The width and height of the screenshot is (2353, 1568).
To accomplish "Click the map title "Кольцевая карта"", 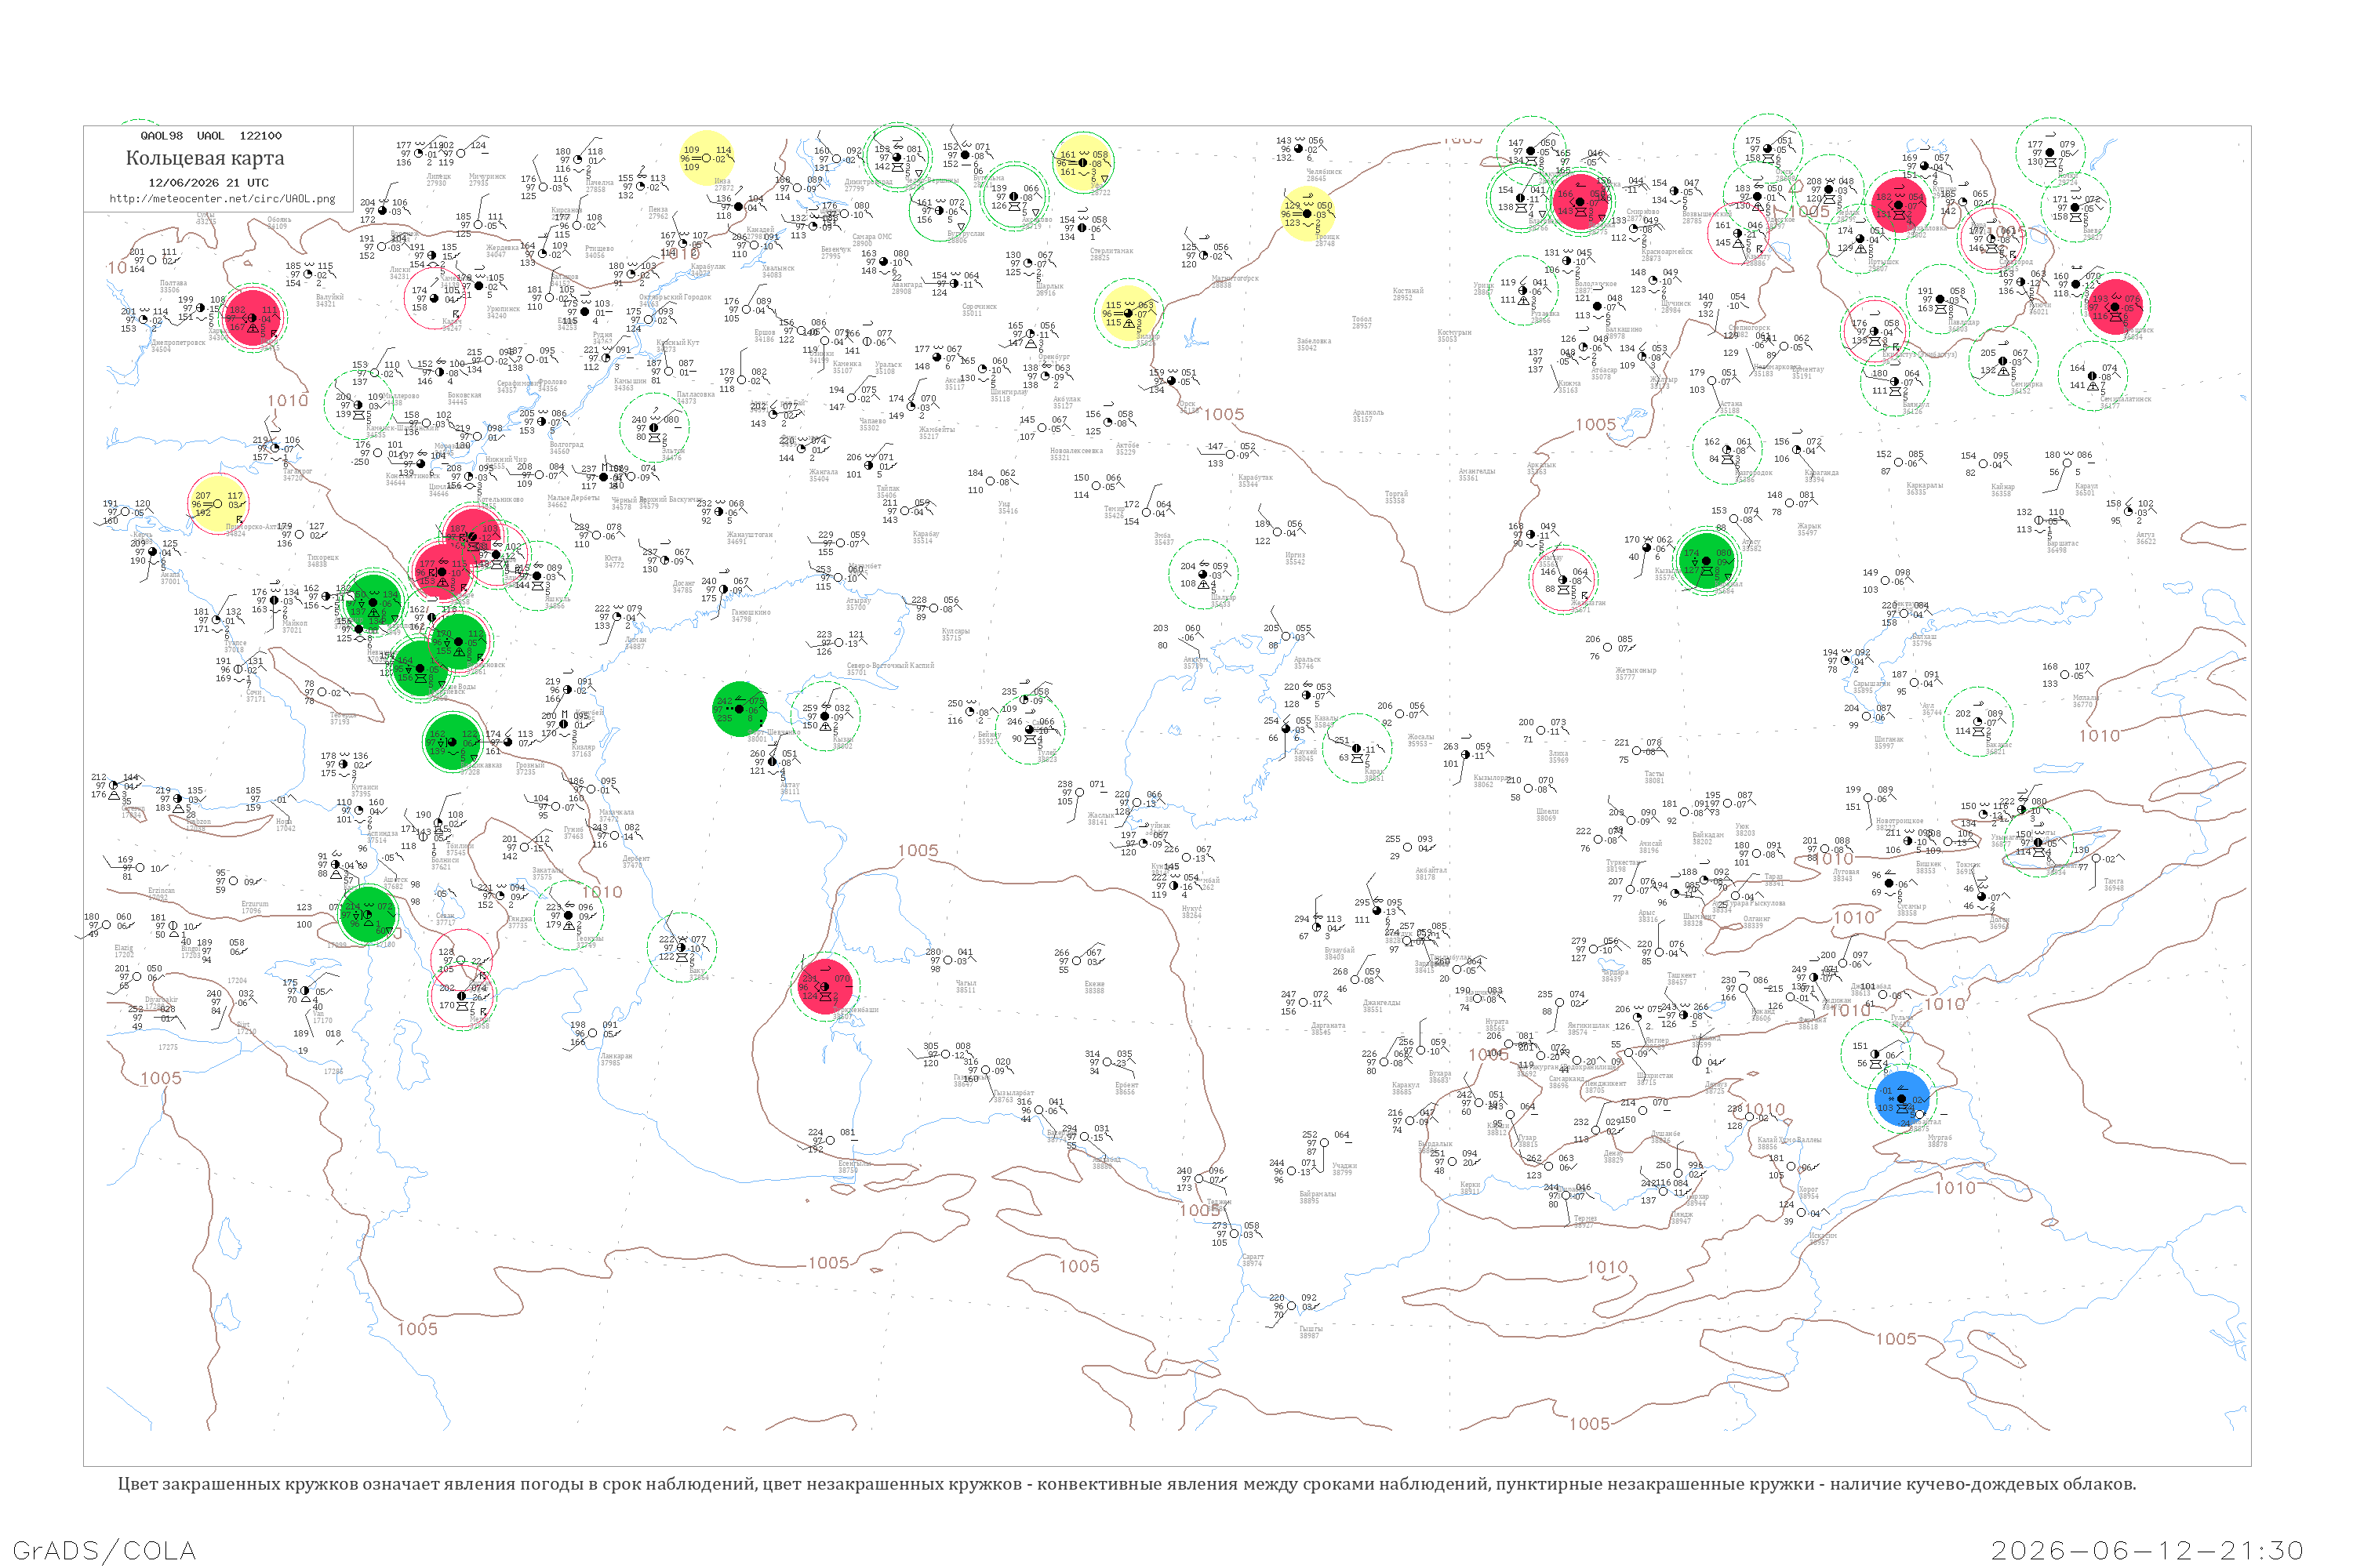I will (205, 158).
